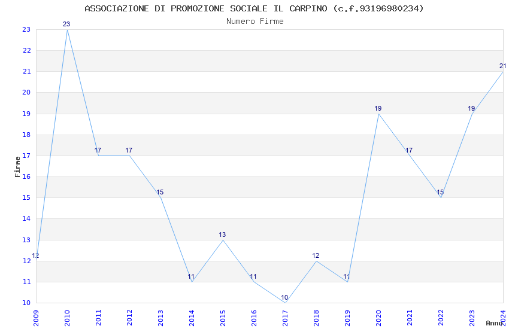Click the subtitle Numero Firme
Viewport: 509px width, 329px height.
255,22
